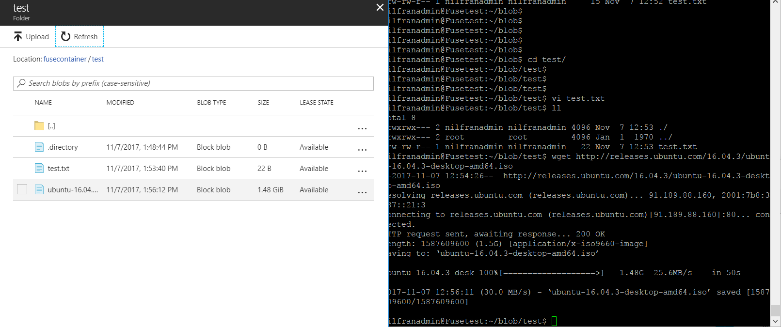
Task: Focus the Search blobs by prefix field
Action: 193,83
